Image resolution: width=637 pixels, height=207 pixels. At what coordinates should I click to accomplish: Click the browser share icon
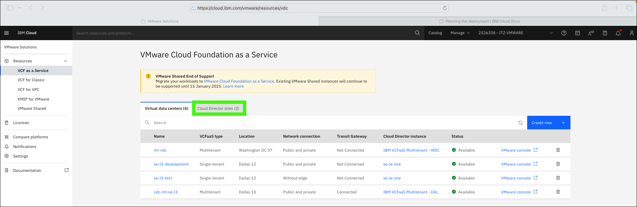604,8
